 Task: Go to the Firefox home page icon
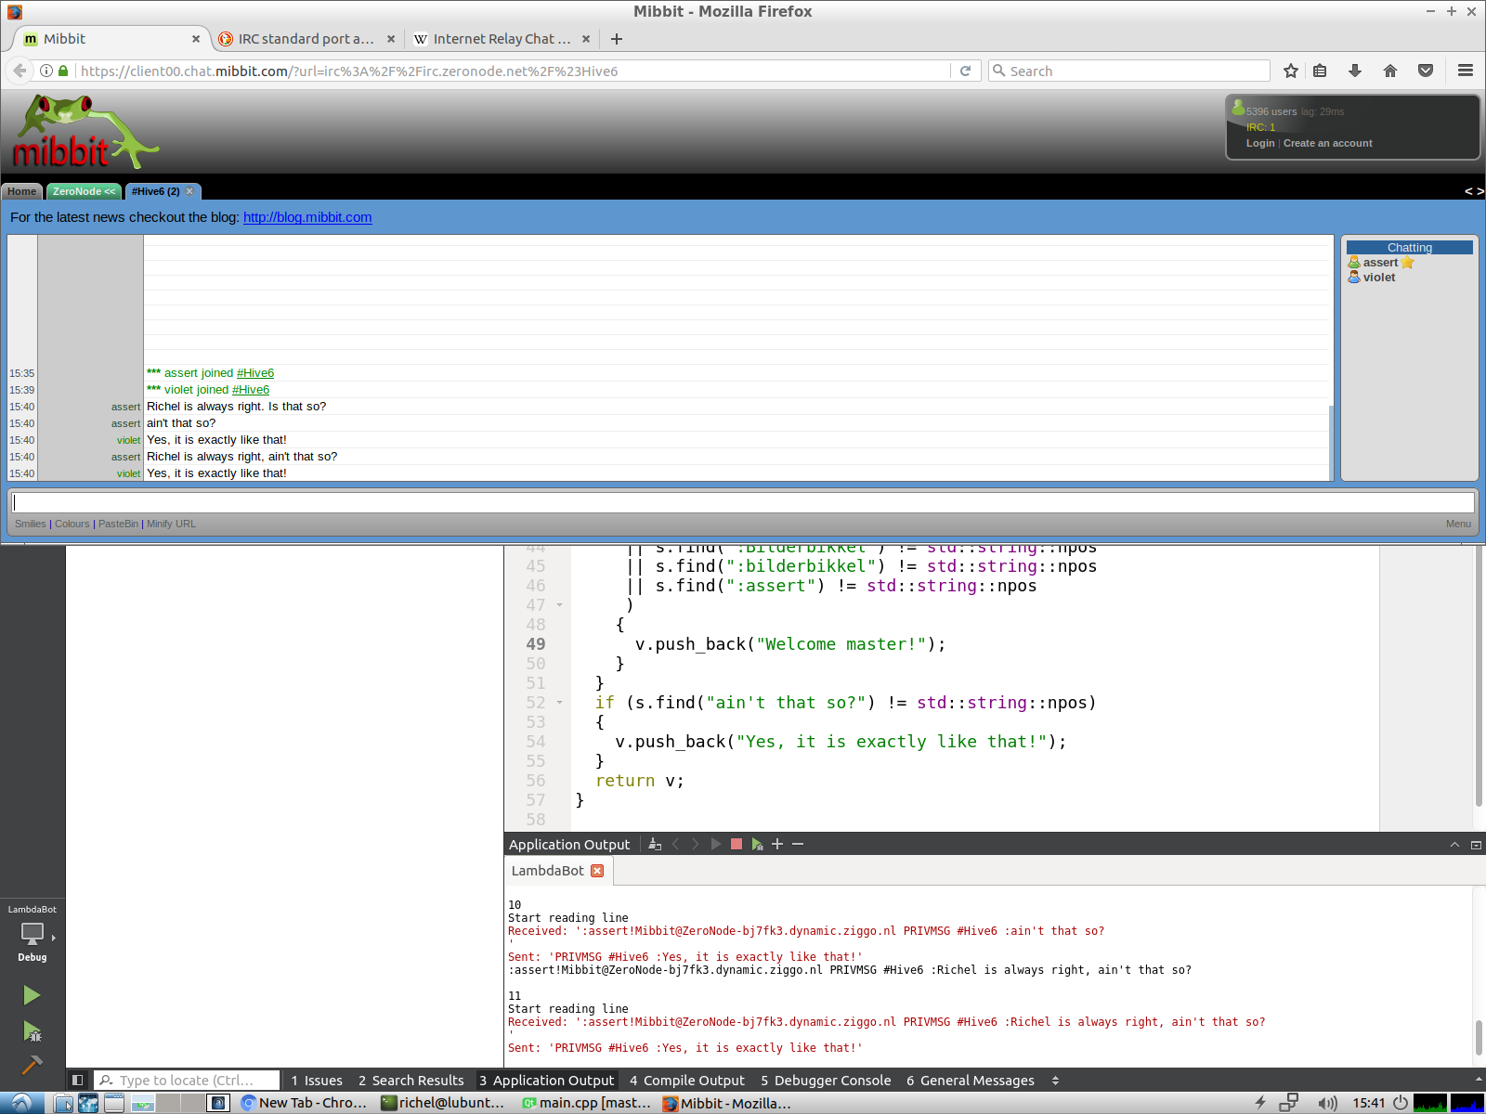pos(1390,71)
